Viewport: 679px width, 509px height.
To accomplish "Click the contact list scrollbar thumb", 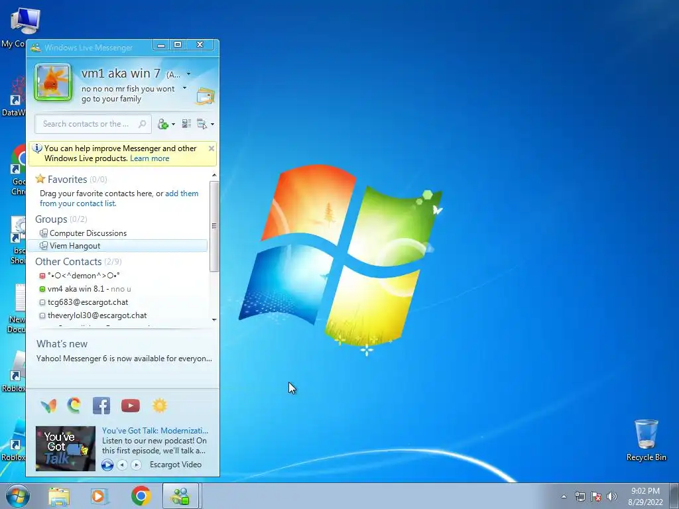I will pyautogui.click(x=214, y=226).
